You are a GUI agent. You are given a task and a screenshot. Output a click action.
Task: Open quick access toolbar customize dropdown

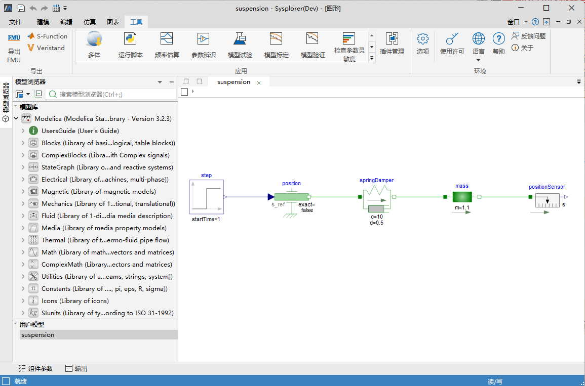click(x=65, y=8)
